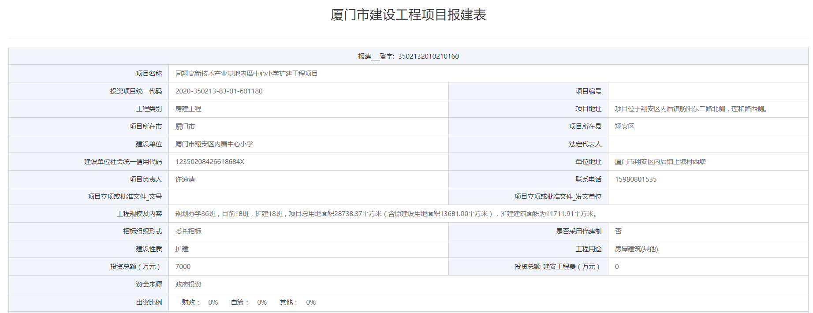Viewport: 813px width, 313px height.
Task: Click the 项目负责人 label
Action: 145,179
